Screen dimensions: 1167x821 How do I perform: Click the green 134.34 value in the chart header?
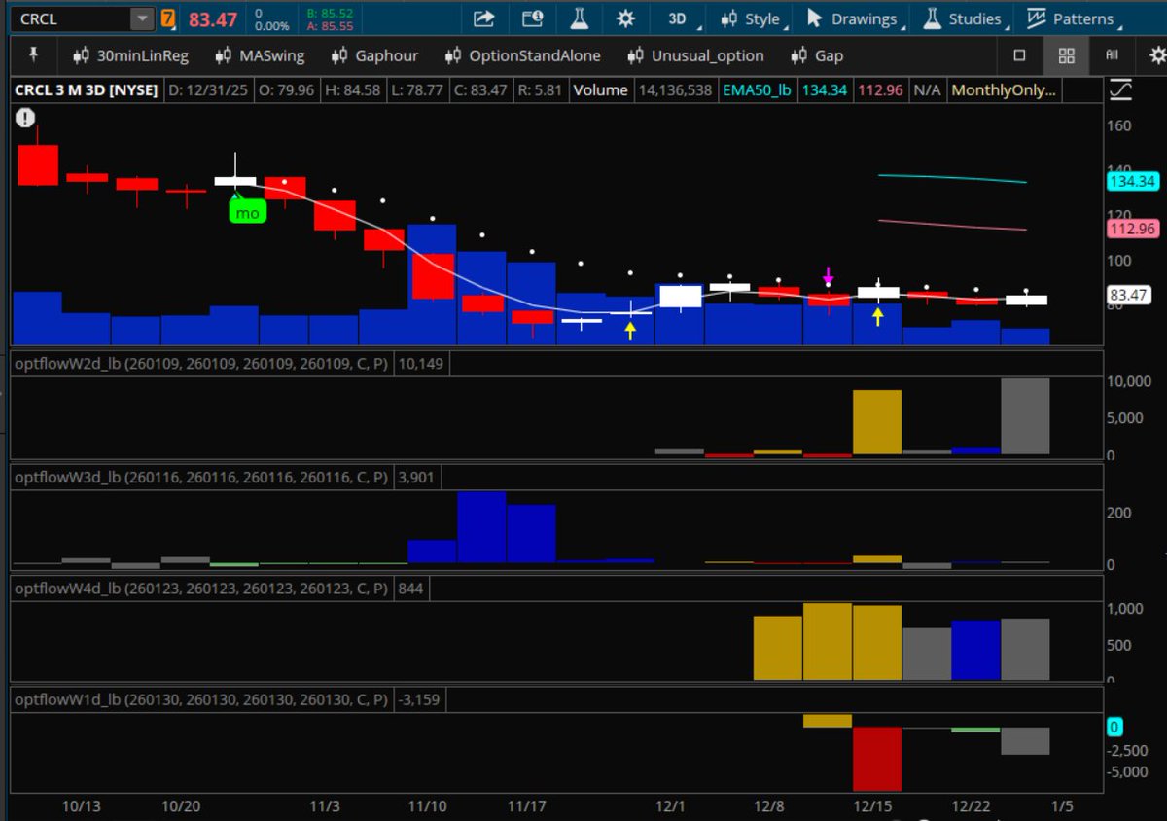(x=824, y=90)
